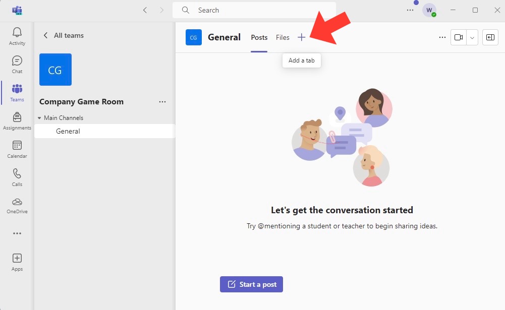Switch to the Posts tab

(x=259, y=37)
